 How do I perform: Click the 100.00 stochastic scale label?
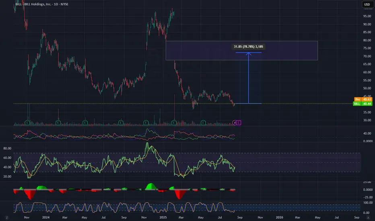coord(368,203)
